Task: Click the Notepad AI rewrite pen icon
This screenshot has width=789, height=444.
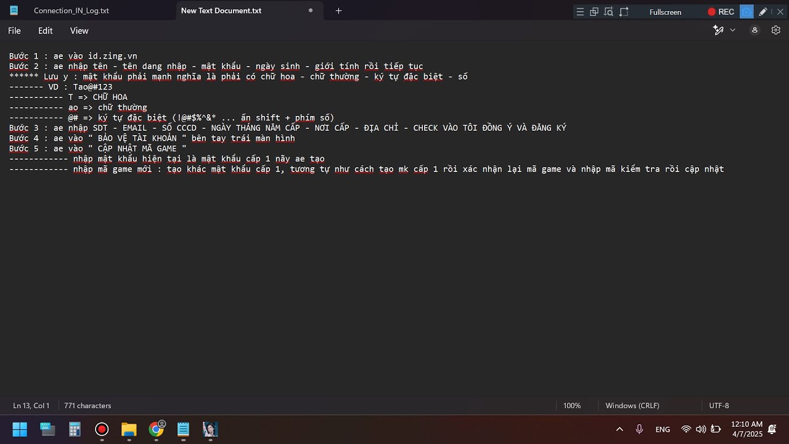Action: point(718,30)
